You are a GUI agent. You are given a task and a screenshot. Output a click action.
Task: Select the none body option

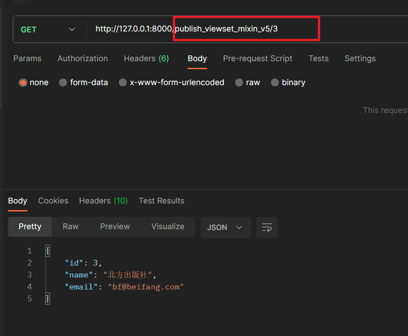click(x=23, y=82)
